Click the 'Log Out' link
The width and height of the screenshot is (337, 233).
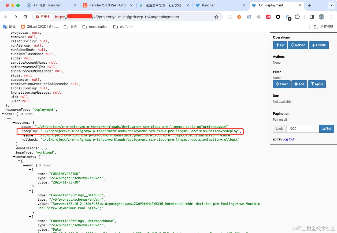click(288, 139)
